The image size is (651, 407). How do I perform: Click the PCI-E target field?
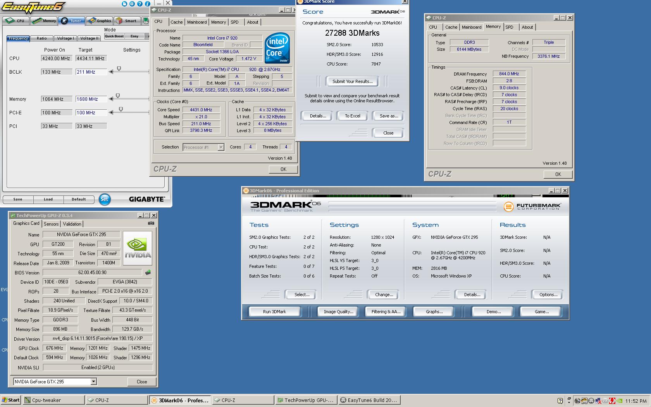point(91,112)
